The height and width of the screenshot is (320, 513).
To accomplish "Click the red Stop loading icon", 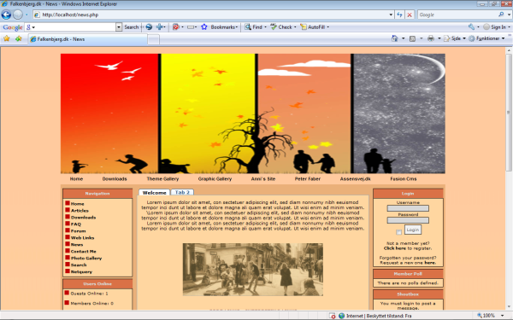I will [x=410, y=15].
